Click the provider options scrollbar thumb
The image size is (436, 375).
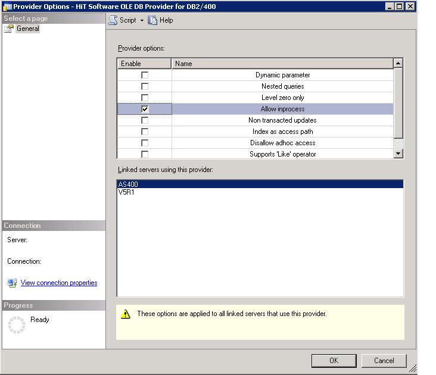(x=398, y=103)
